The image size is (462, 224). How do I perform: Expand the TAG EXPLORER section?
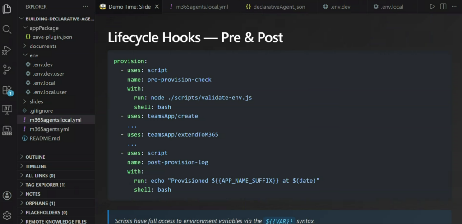point(45,185)
